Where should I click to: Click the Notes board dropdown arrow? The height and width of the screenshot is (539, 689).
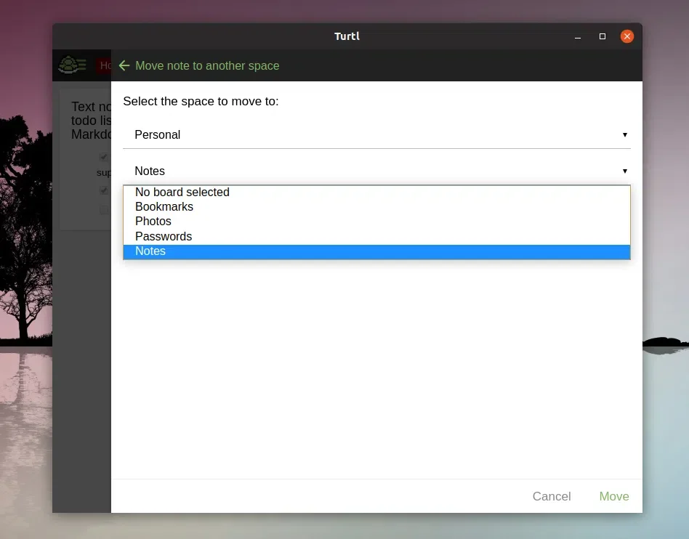tap(624, 171)
